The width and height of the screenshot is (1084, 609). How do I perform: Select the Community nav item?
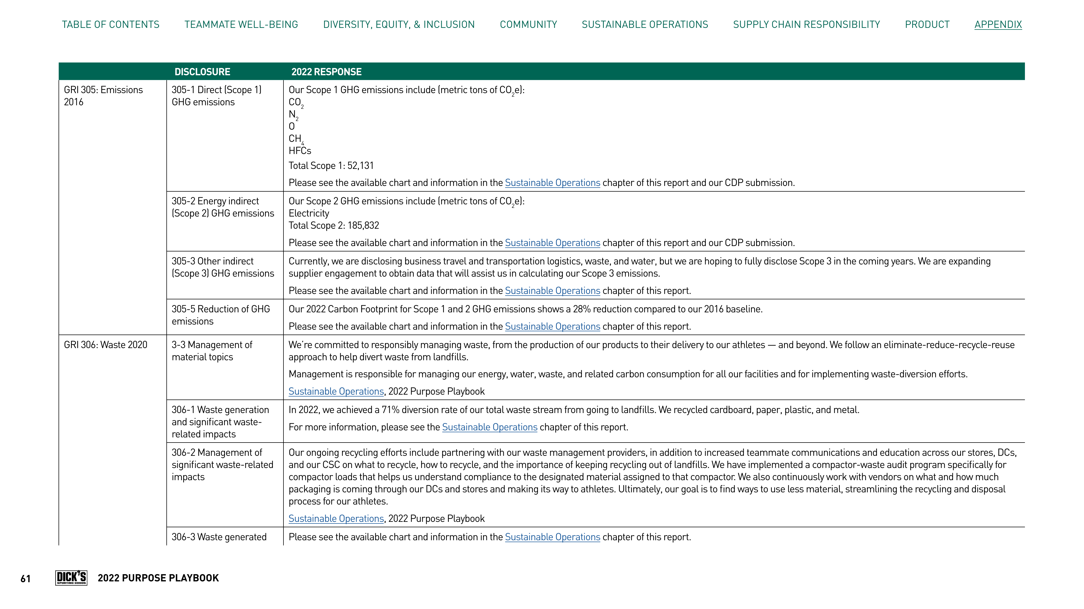[x=528, y=24]
